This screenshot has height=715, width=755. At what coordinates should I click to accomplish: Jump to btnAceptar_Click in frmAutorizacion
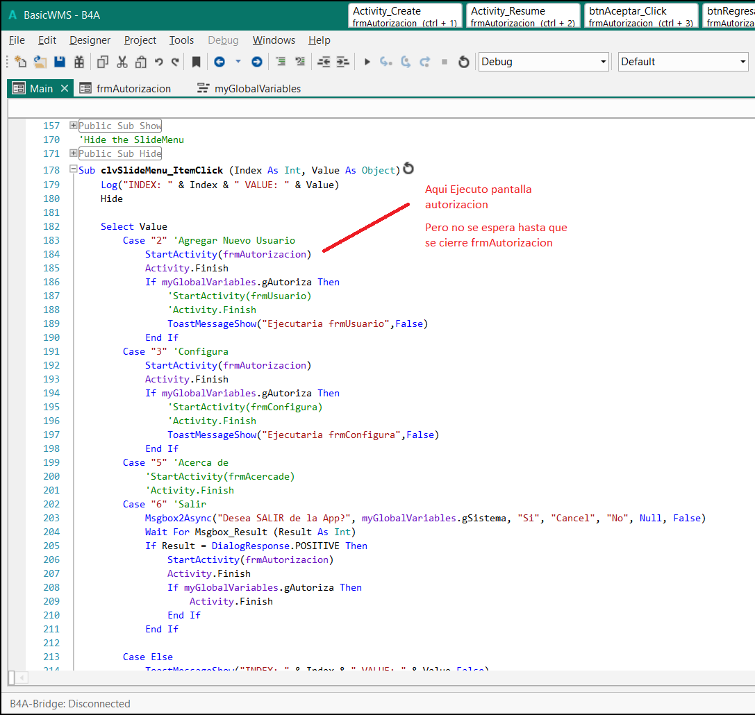point(640,16)
